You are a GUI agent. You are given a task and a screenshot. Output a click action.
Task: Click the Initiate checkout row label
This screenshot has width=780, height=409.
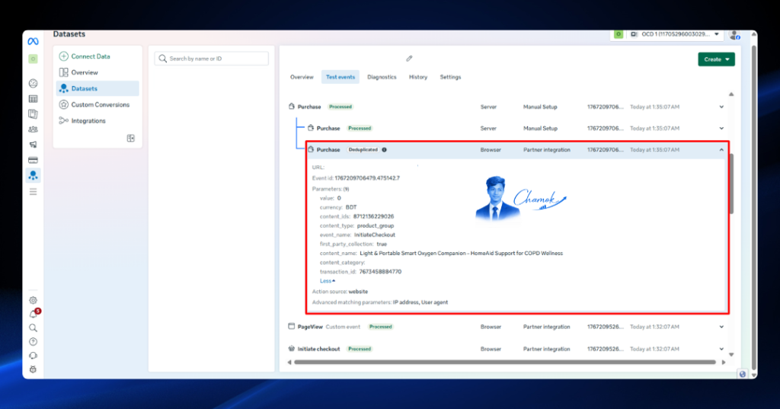[x=318, y=349]
